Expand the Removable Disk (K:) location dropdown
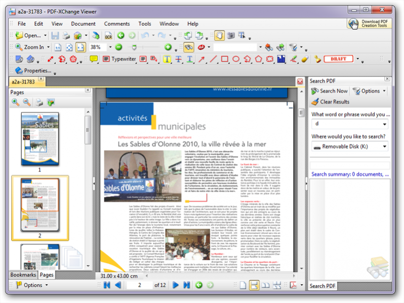 pyautogui.click(x=385, y=147)
